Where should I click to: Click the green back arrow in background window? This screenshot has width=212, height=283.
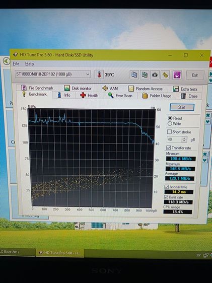point(7,61)
